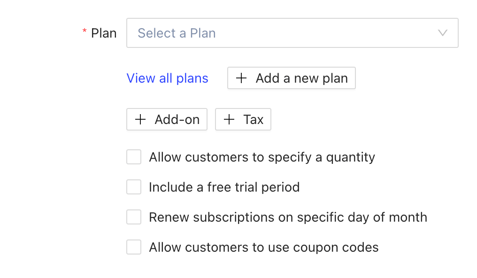This screenshot has height=278, width=477.
Task: Click the 'Renew subscriptions on specific day of month' label
Action: 288,217
